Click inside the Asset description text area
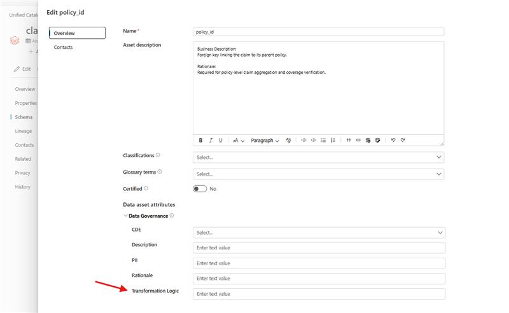The width and height of the screenshot is (509, 313). (x=318, y=88)
